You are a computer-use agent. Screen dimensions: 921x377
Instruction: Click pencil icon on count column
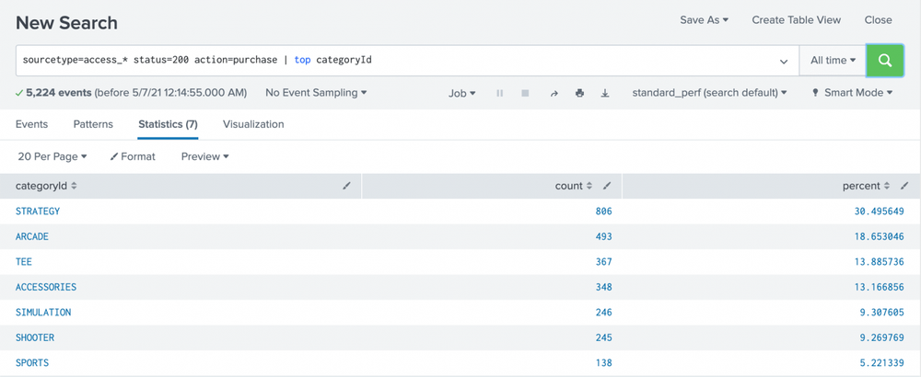(x=608, y=186)
